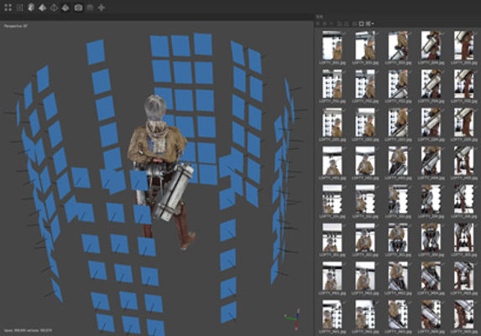Click the second dimmed icon in the Photos toolbar
Viewport: 481px width, 336px height.
tap(324, 23)
